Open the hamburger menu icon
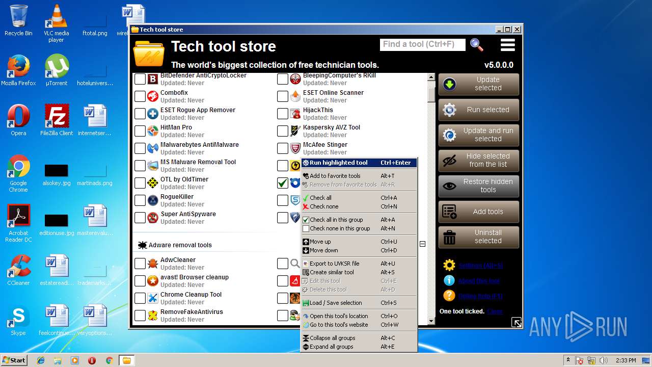The height and width of the screenshot is (367, 652). tap(507, 45)
